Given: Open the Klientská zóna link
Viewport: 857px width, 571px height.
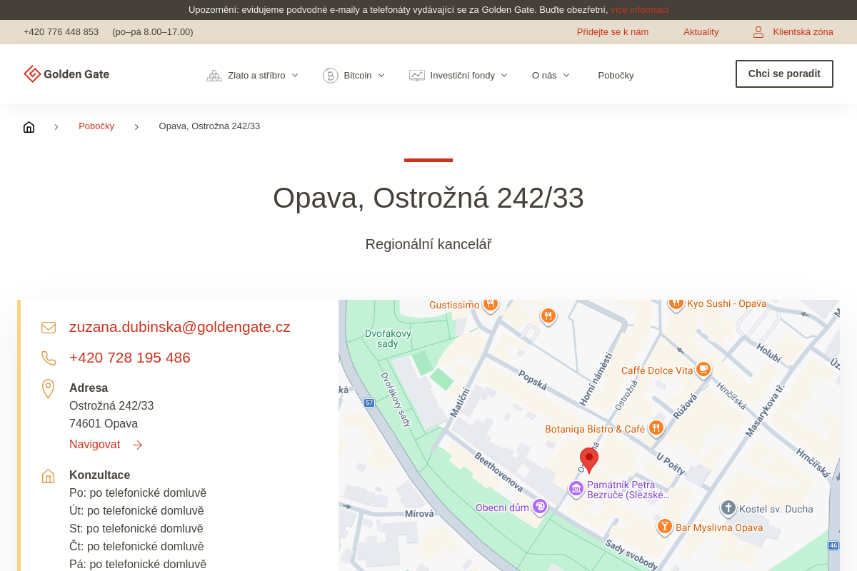Looking at the screenshot, I should tap(803, 32).
